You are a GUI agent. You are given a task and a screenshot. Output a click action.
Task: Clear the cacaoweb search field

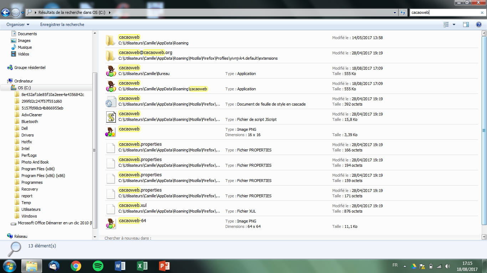click(482, 12)
